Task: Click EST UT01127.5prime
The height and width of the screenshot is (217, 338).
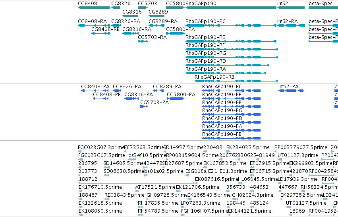Action: point(288,207)
